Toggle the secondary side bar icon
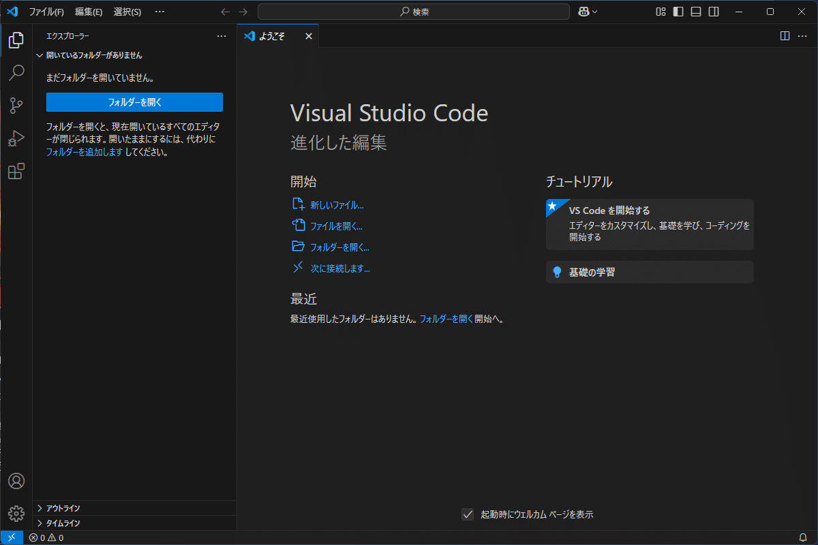 coord(714,12)
